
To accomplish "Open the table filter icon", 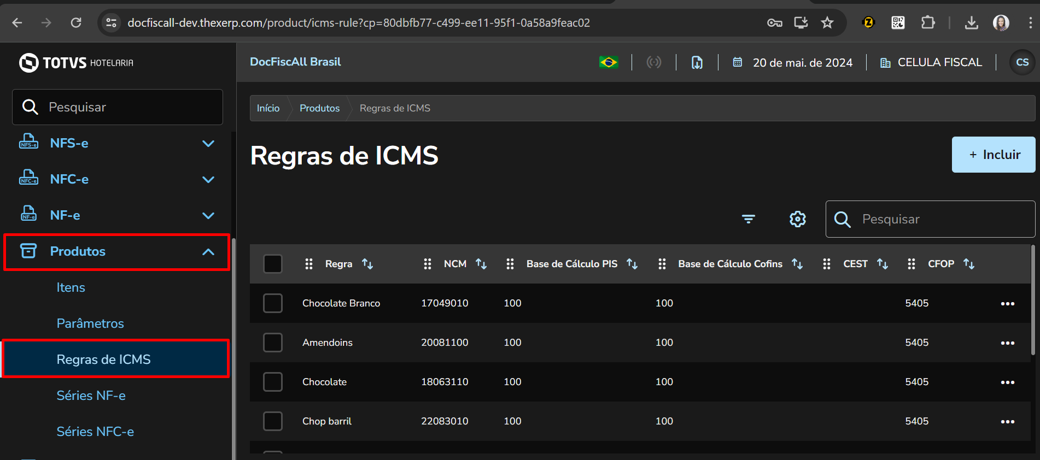I will point(749,219).
